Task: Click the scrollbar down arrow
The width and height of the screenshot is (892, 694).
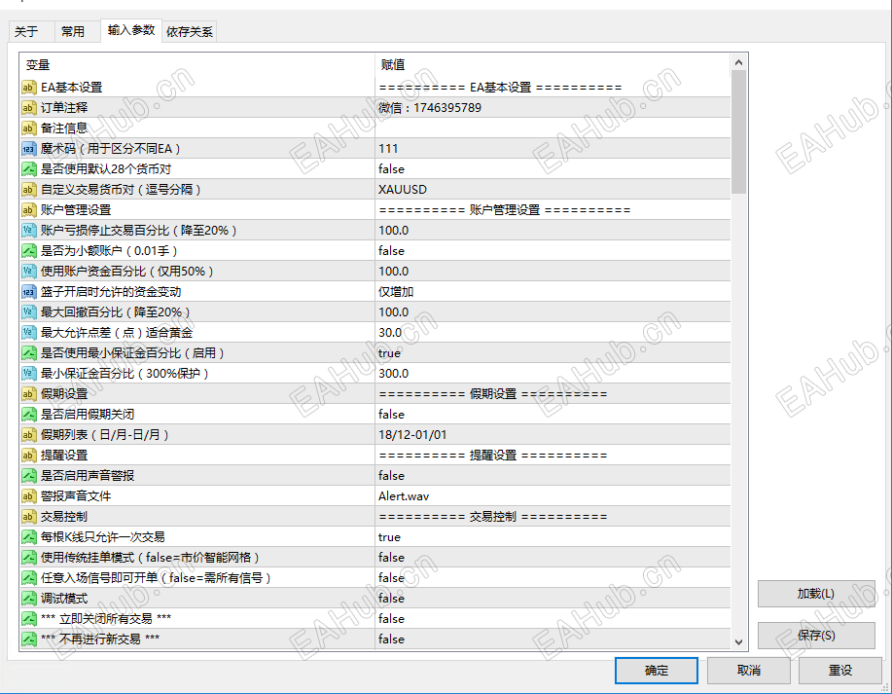Action: click(739, 642)
